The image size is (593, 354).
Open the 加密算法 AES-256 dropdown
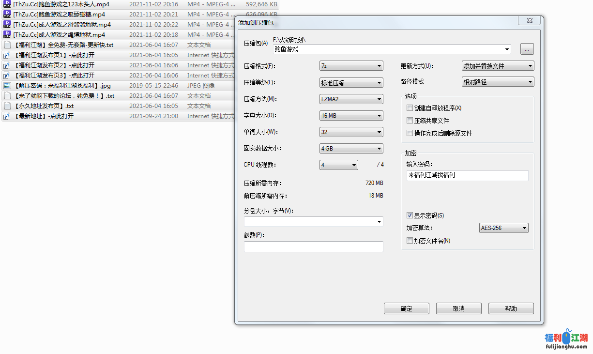click(503, 228)
